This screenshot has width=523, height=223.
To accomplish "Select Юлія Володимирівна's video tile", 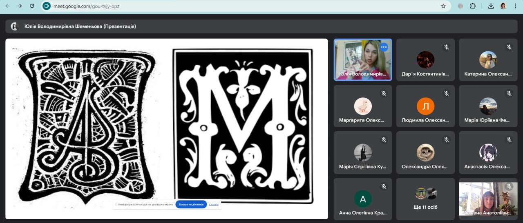I will 363,60.
